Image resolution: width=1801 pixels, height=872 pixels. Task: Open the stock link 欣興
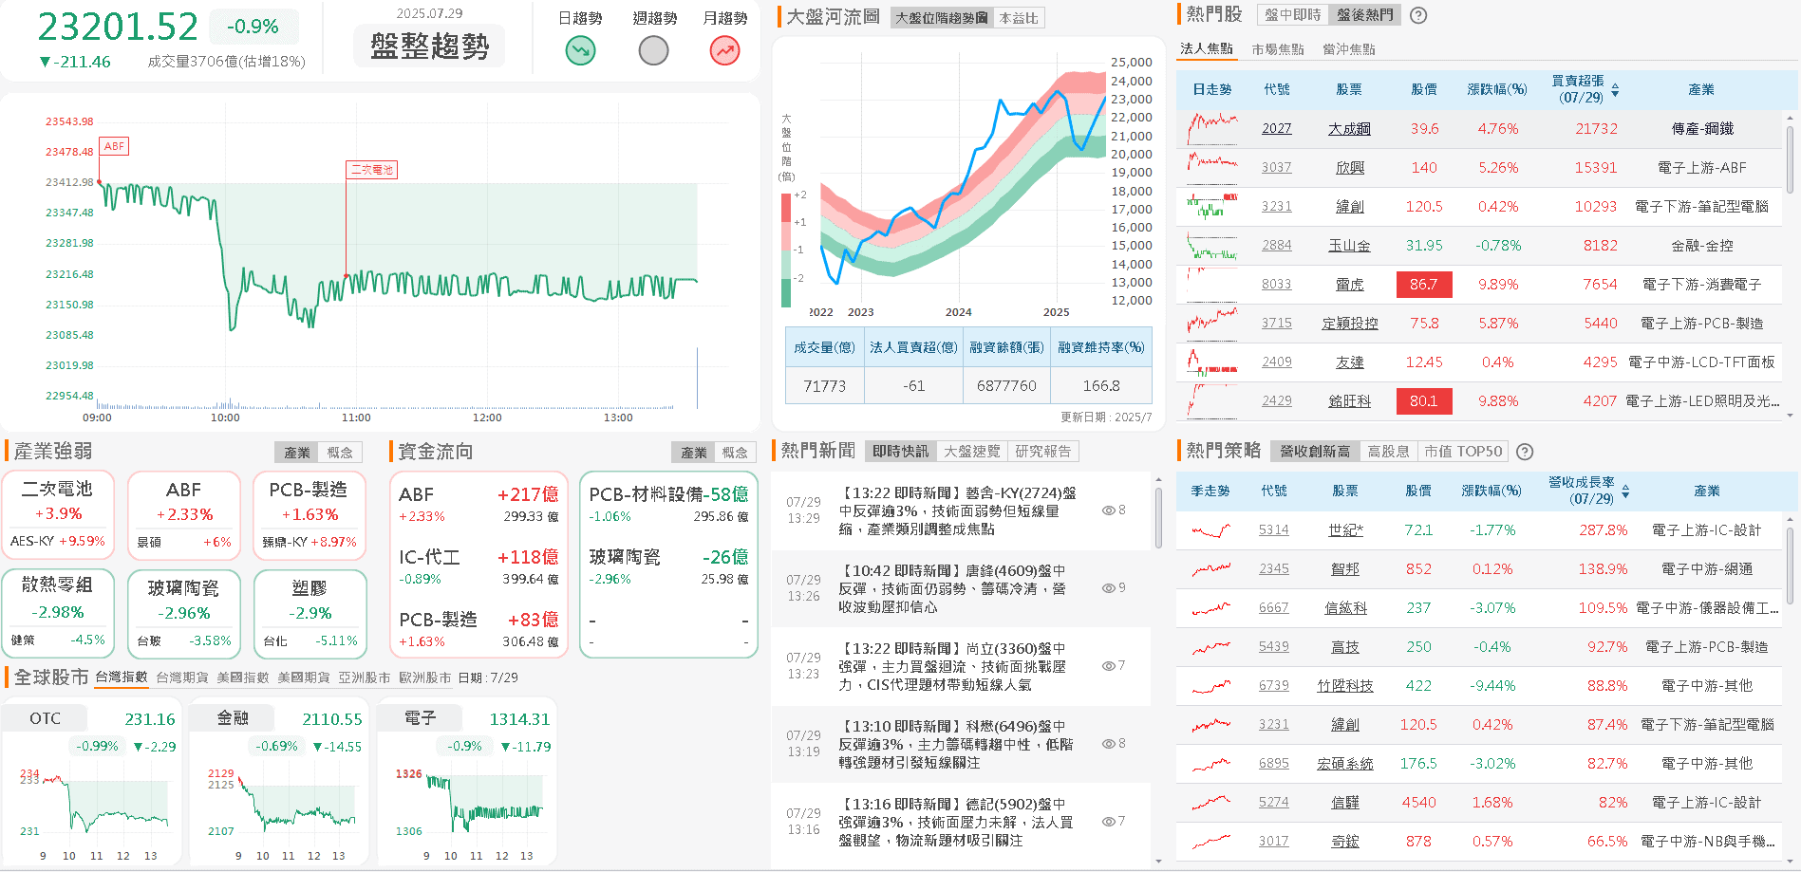click(x=1348, y=167)
